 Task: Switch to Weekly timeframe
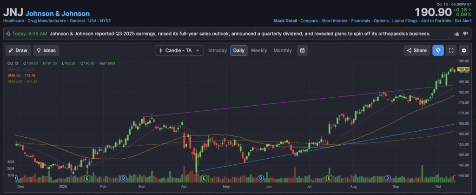tap(259, 50)
